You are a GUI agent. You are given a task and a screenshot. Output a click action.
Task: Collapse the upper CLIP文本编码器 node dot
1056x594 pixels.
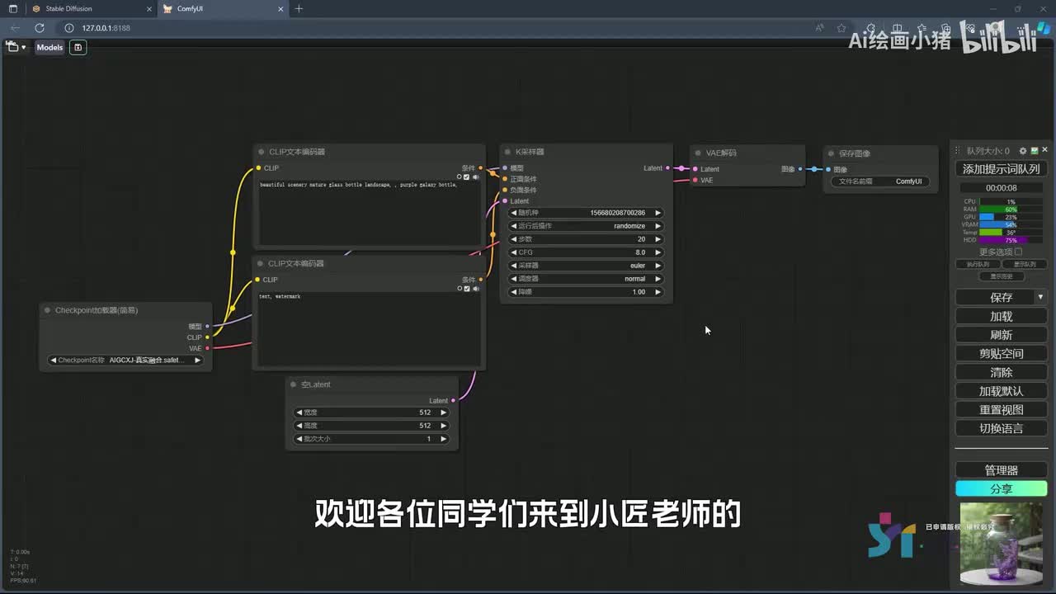pyautogui.click(x=262, y=152)
